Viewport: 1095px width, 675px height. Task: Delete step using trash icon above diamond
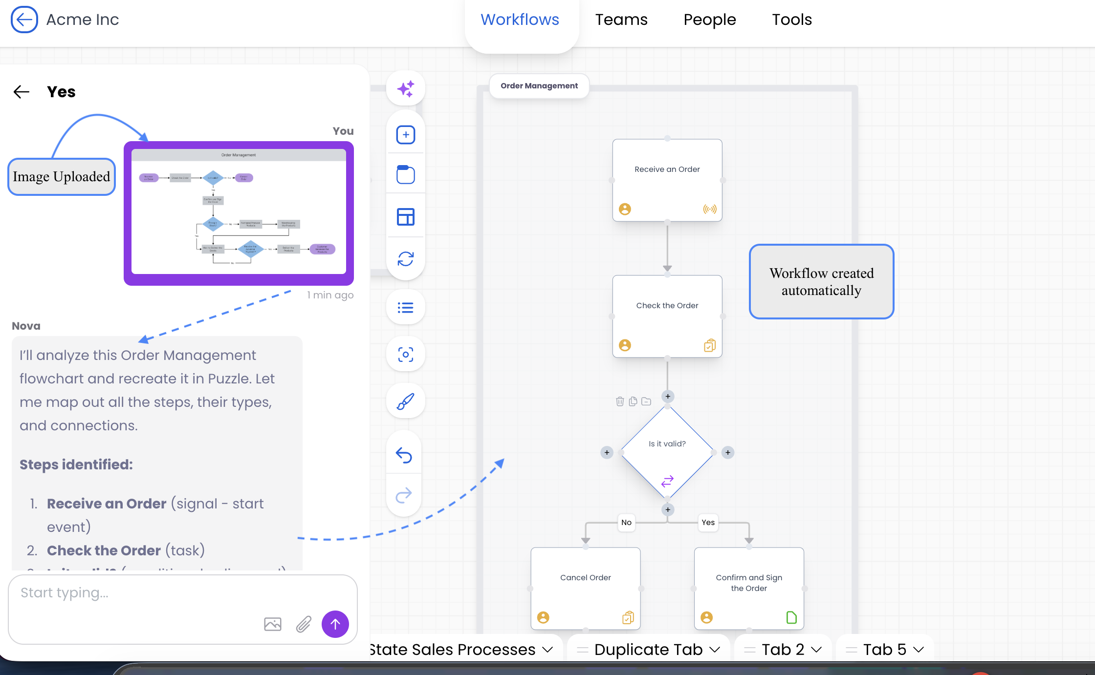tap(620, 401)
